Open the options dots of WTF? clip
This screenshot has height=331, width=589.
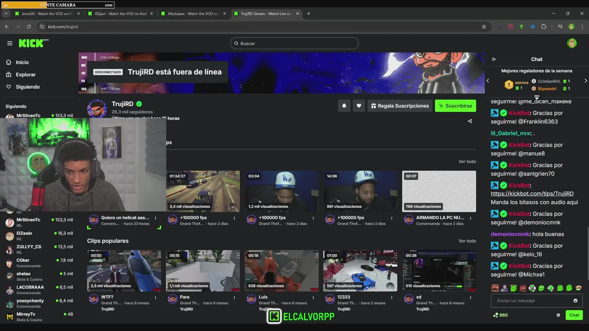(x=156, y=297)
